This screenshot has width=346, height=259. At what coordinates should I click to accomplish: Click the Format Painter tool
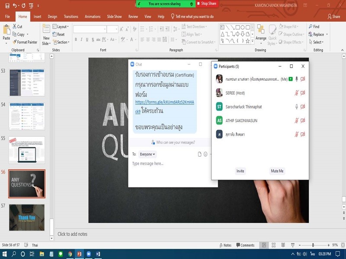25,42
